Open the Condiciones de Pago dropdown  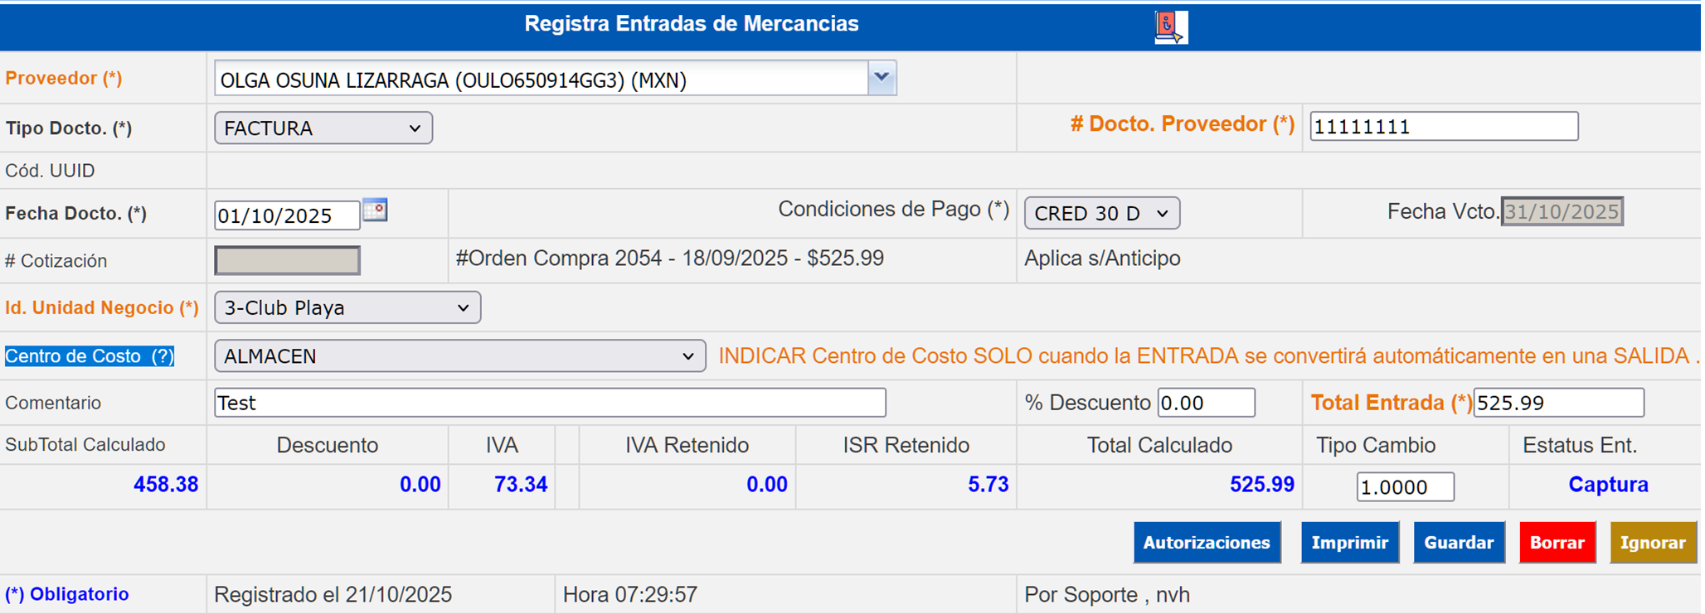point(1100,214)
